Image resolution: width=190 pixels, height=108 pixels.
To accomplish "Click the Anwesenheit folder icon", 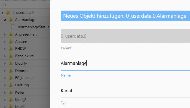I will tap(11, 34).
